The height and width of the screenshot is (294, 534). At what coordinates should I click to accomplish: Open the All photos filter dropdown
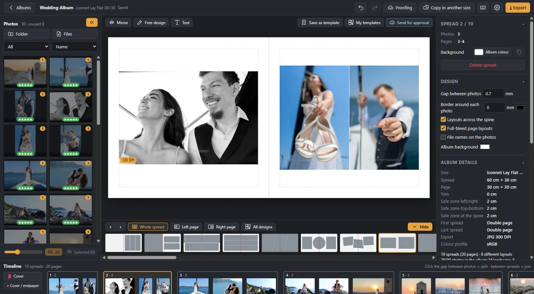tap(27, 47)
